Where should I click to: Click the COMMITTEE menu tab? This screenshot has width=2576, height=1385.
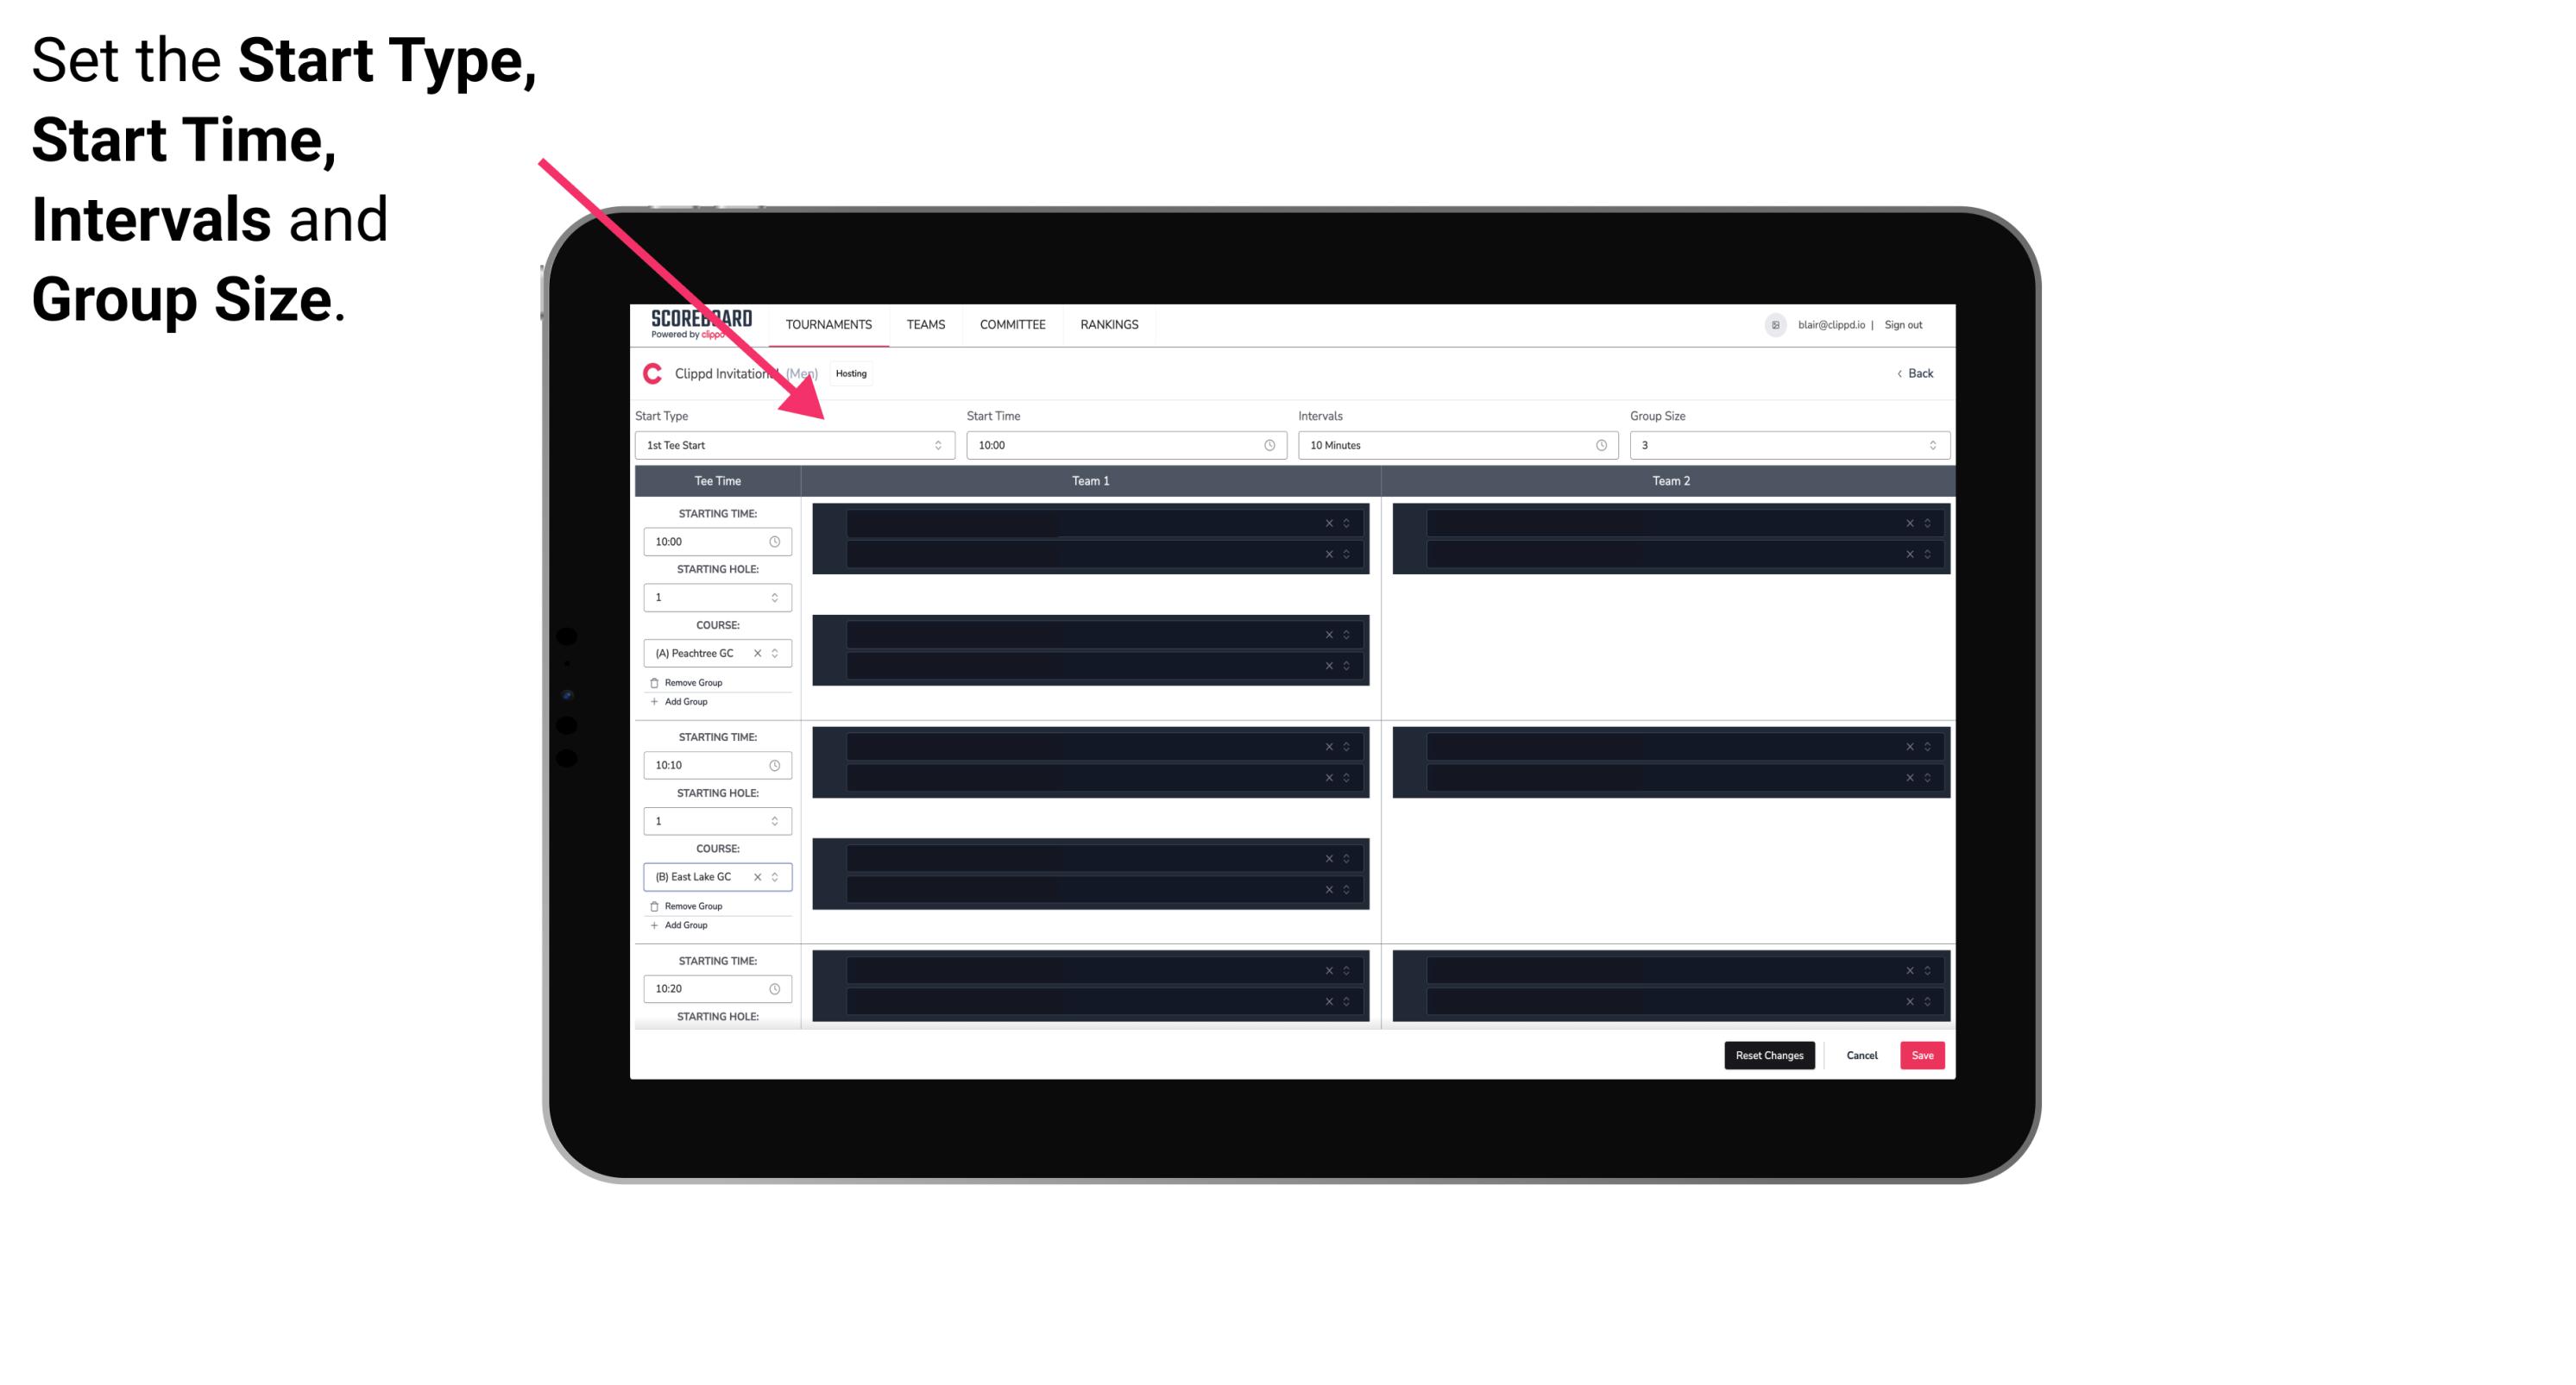point(1013,324)
